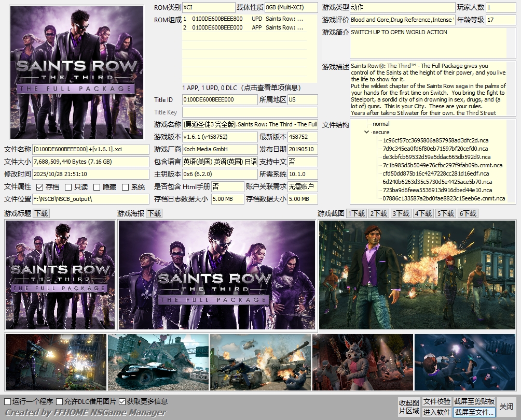Image resolution: width=521 pixels, height=420 pixels.
Task: Click 下载 next to 游戏海报
Action: 154,213
